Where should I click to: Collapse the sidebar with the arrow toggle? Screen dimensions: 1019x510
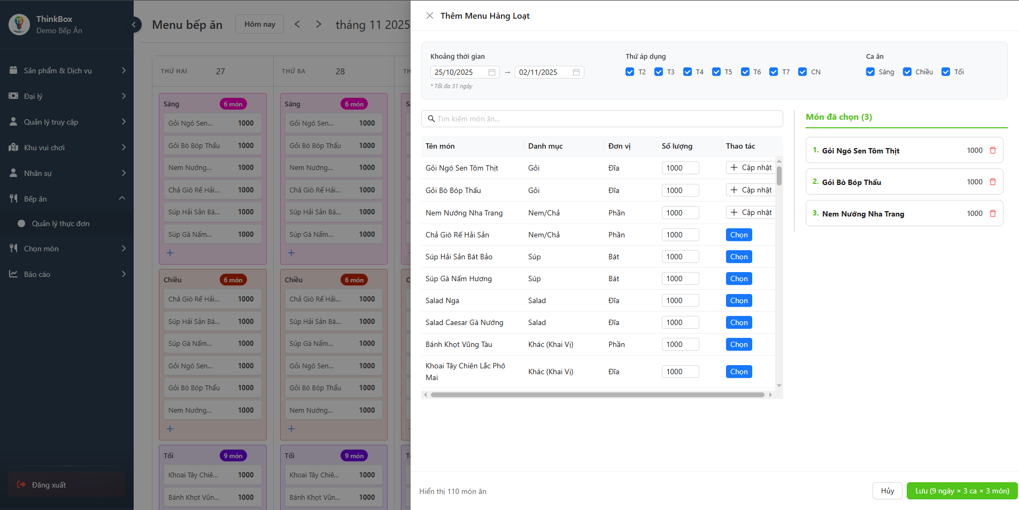(134, 24)
